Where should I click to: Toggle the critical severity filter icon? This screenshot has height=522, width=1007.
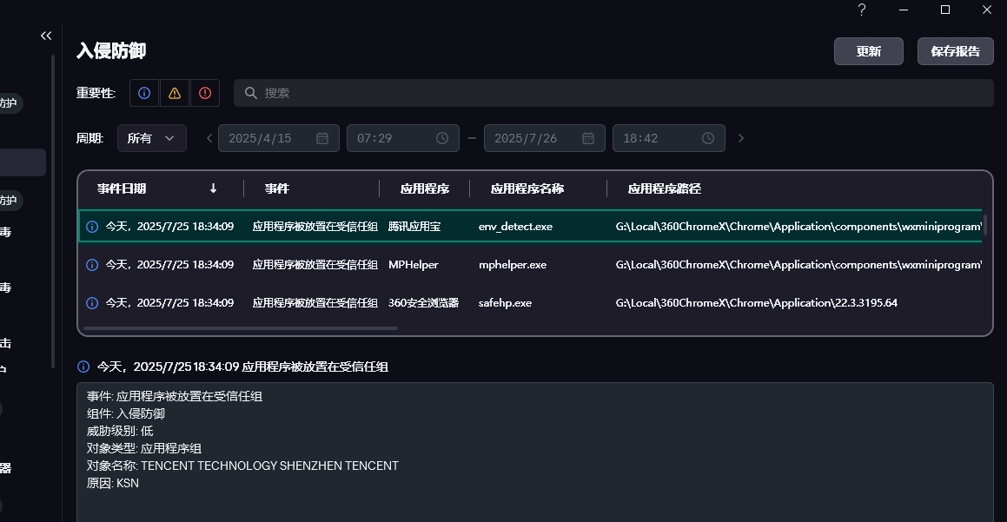[x=205, y=93]
